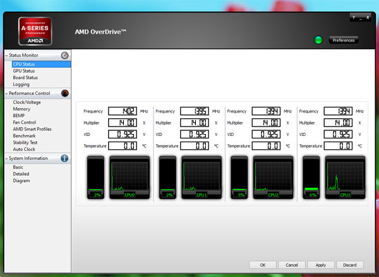Click the AMD A-Series logo badge
Viewport: 379px width, 277px height.
(x=36, y=31)
